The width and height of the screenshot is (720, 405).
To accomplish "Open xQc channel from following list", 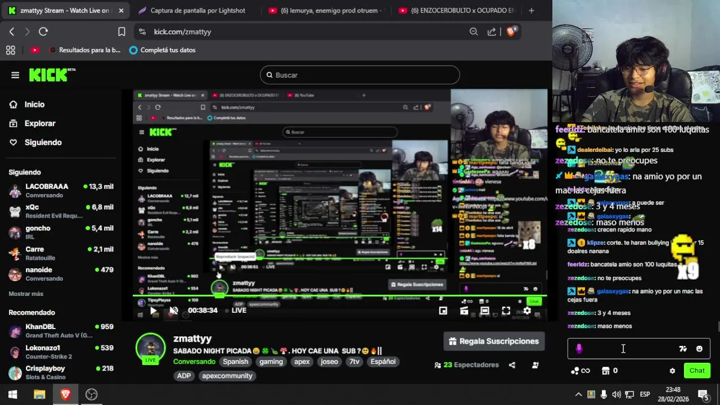I will (x=61, y=211).
